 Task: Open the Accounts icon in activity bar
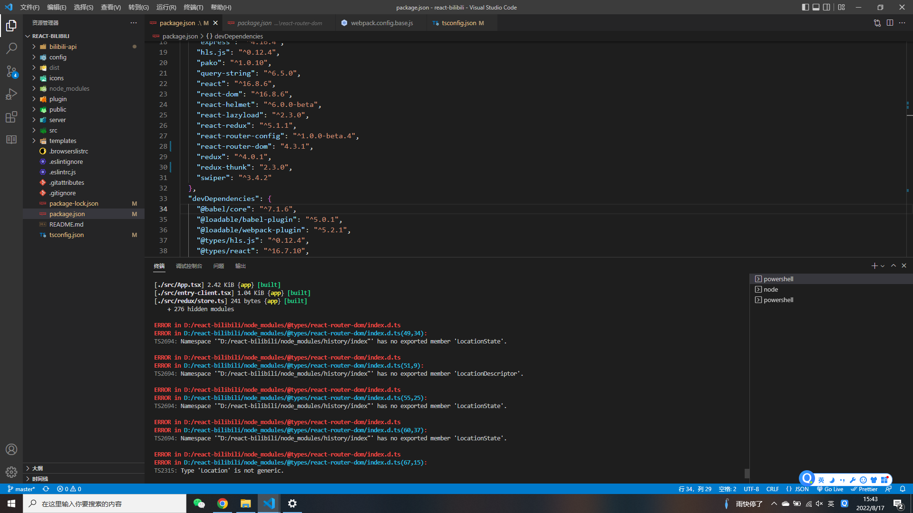click(x=11, y=449)
